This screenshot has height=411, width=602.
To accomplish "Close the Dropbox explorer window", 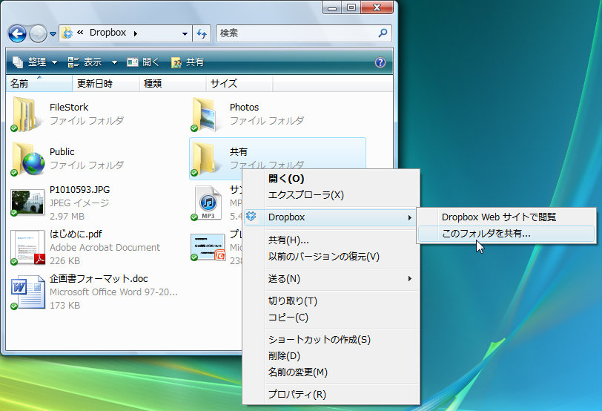I will click(x=377, y=7).
